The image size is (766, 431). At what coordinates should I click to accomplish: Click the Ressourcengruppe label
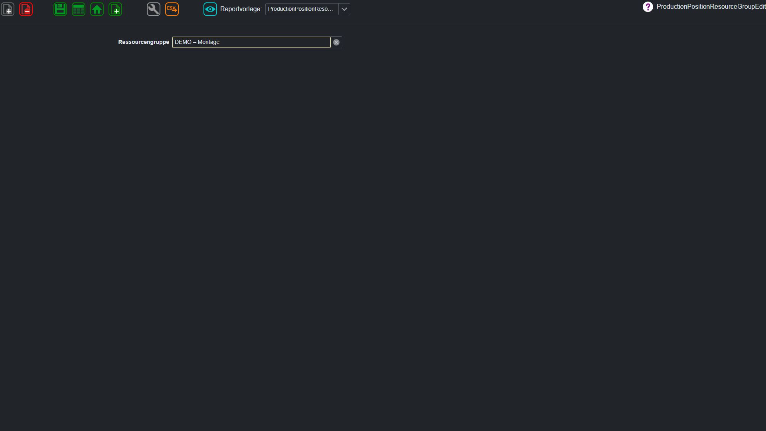click(144, 42)
